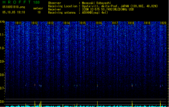This screenshot has height=107, width=169.
Task: Click time marker 1912
Action: tap(34, 23)
